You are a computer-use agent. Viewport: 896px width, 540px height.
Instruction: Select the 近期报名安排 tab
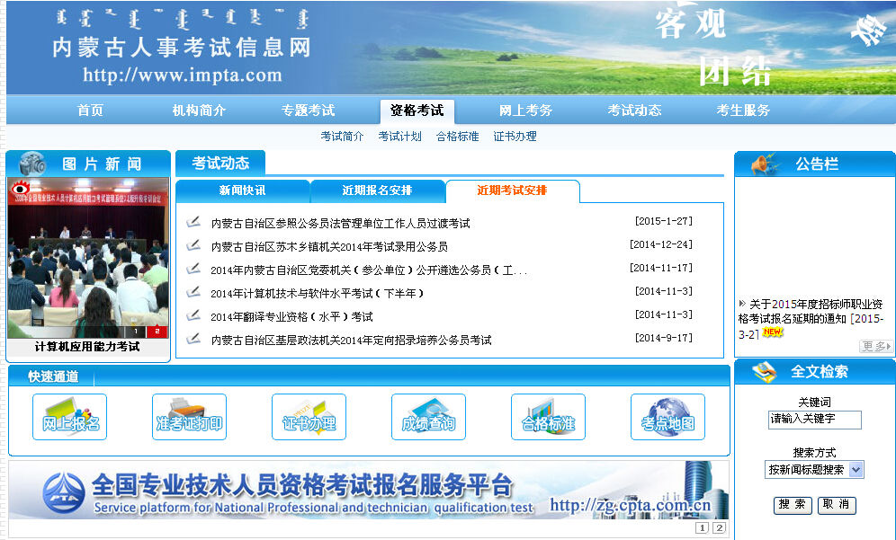click(x=377, y=190)
